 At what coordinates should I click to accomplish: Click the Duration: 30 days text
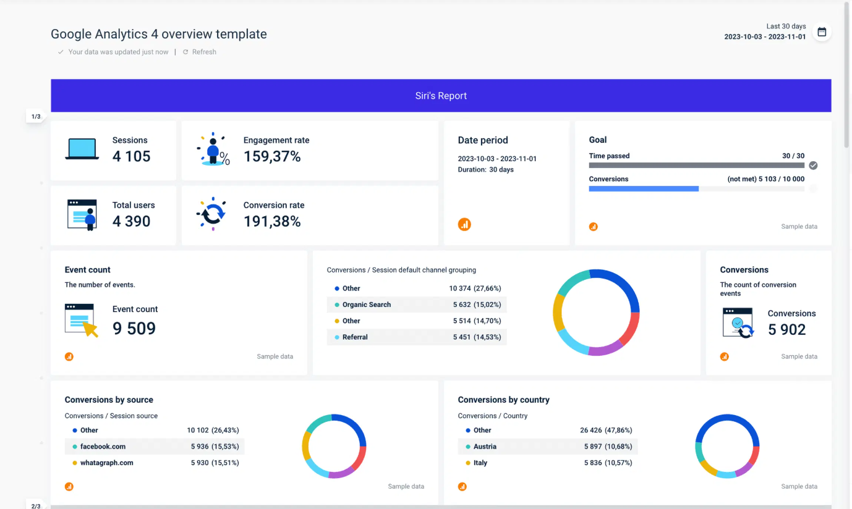point(486,170)
